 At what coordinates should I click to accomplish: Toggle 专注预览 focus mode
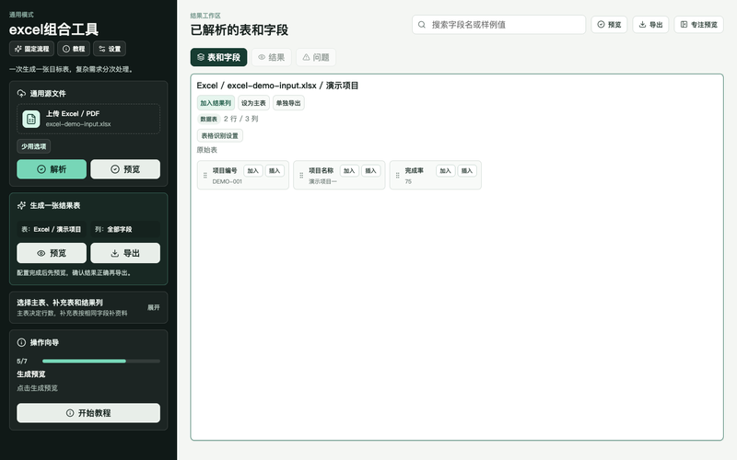point(699,25)
